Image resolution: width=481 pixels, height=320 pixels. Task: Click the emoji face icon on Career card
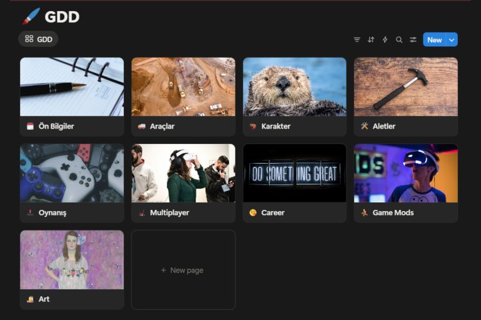[x=253, y=212]
